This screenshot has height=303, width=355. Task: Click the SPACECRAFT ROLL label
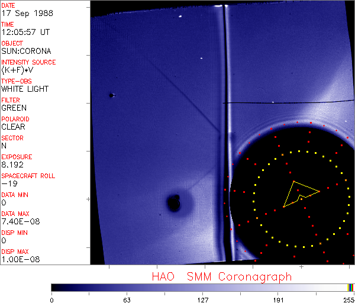(x=28, y=176)
